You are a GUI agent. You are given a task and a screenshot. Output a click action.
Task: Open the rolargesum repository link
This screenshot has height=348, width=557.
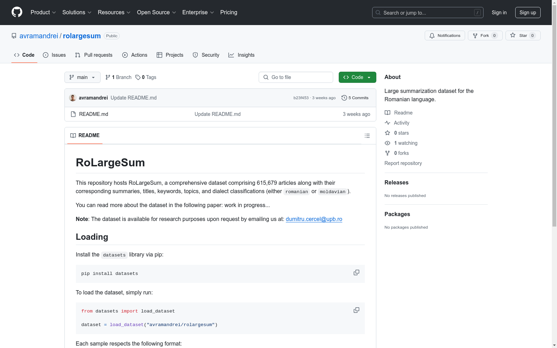[82, 36]
